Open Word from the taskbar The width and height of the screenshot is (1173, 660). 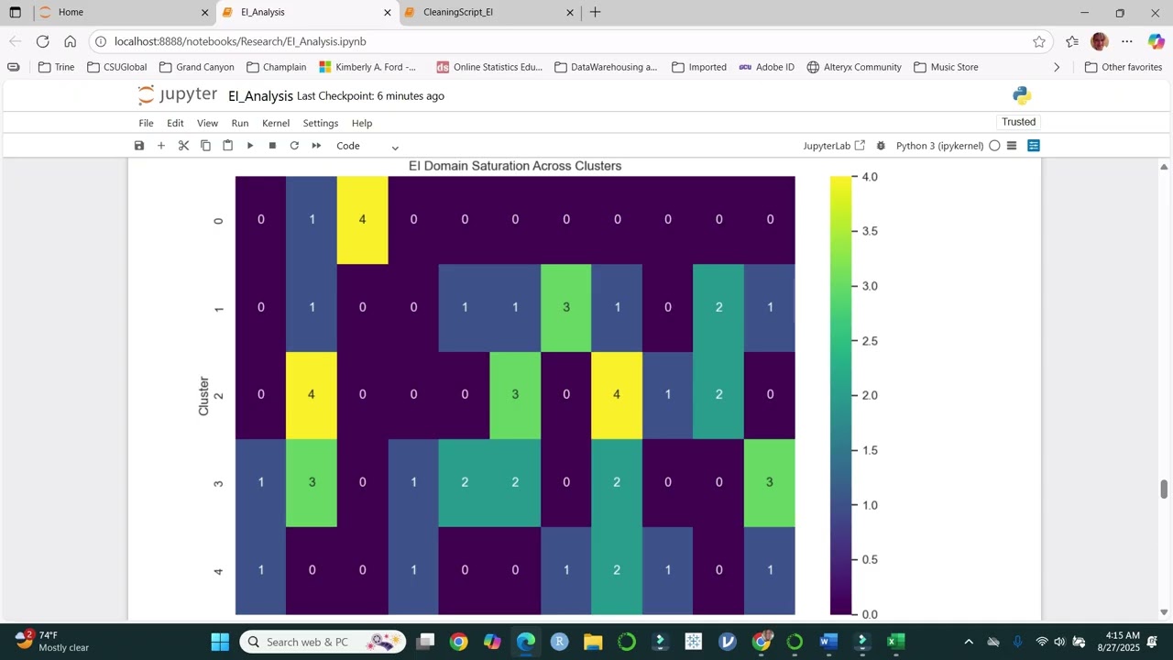[x=828, y=642]
